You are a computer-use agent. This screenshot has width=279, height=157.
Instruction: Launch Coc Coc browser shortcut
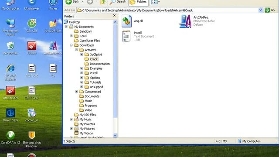coord(32,26)
